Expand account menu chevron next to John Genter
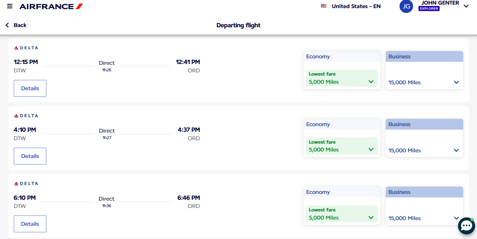477x239 pixels. pyautogui.click(x=466, y=6)
